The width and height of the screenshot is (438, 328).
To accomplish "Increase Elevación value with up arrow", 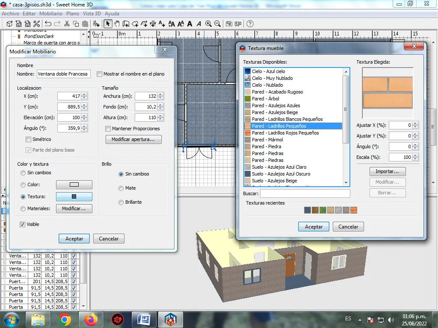I will tap(84, 116).
